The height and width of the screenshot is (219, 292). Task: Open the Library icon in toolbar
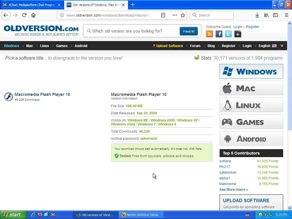(x=266, y=15)
